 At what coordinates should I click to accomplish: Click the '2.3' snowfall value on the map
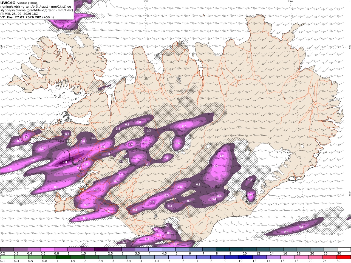click(x=65, y=162)
